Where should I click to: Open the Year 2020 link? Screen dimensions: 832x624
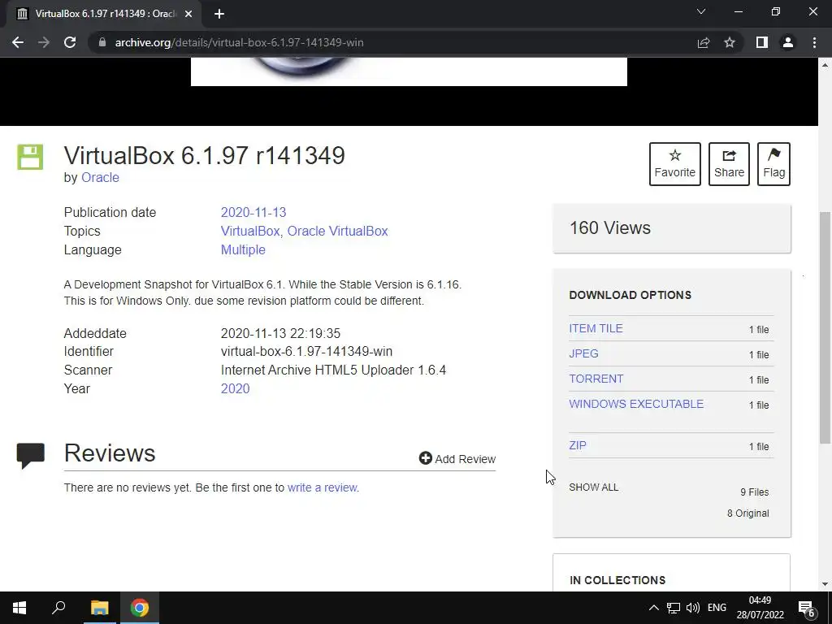click(235, 389)
